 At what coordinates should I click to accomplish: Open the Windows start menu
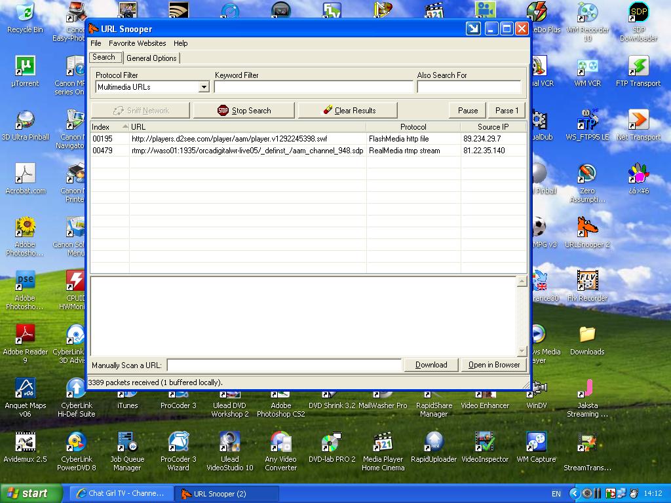pos(31,493)
